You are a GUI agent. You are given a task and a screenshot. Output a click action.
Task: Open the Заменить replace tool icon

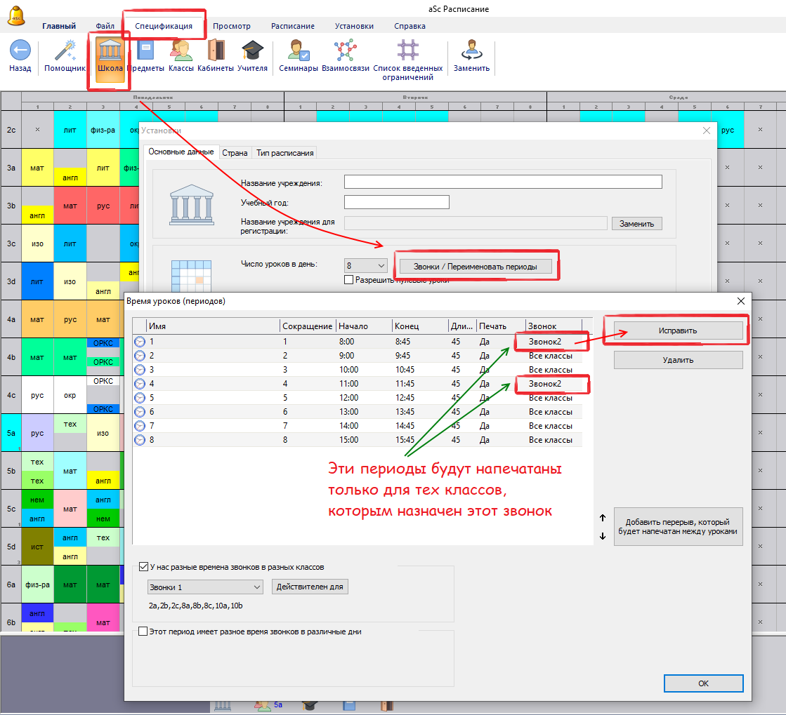tap(471, 51)
